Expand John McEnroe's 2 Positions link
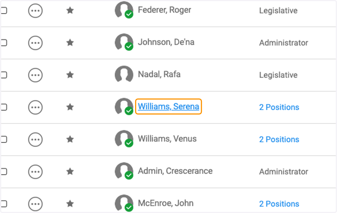 [279, 204]
